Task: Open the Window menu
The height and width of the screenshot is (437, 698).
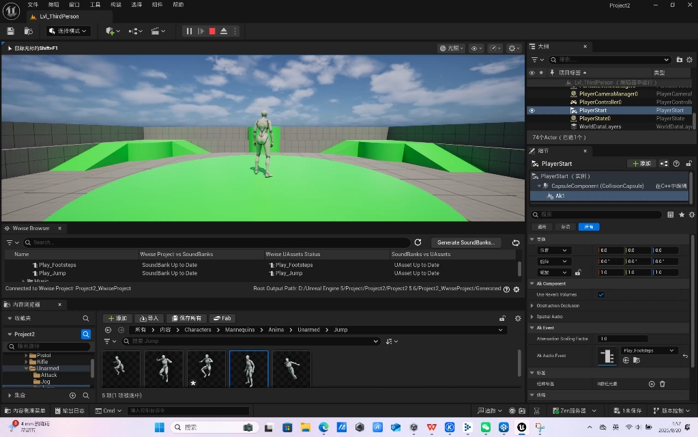Action: coord(74,5)
